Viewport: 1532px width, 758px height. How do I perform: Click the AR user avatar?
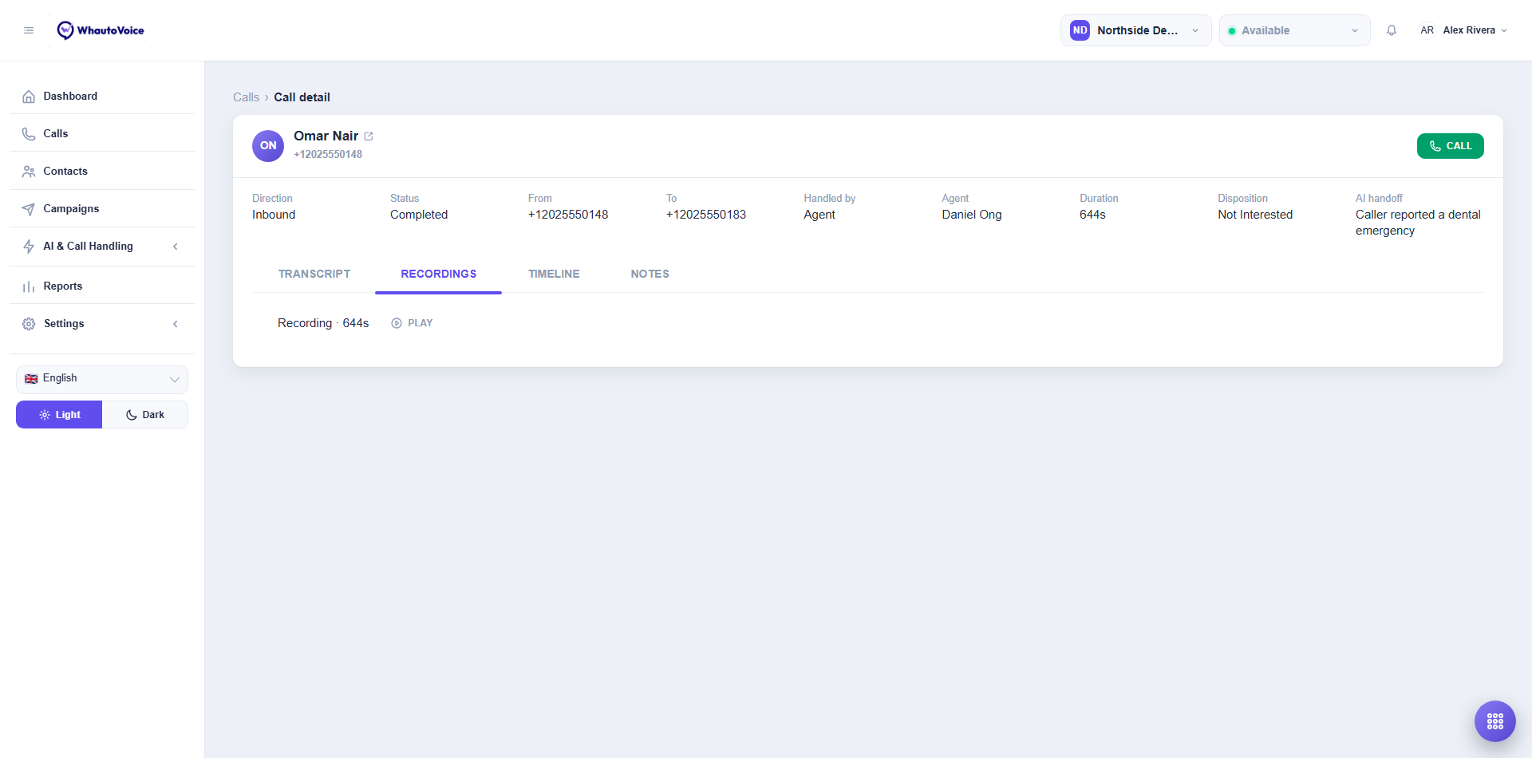point(1427,30)
